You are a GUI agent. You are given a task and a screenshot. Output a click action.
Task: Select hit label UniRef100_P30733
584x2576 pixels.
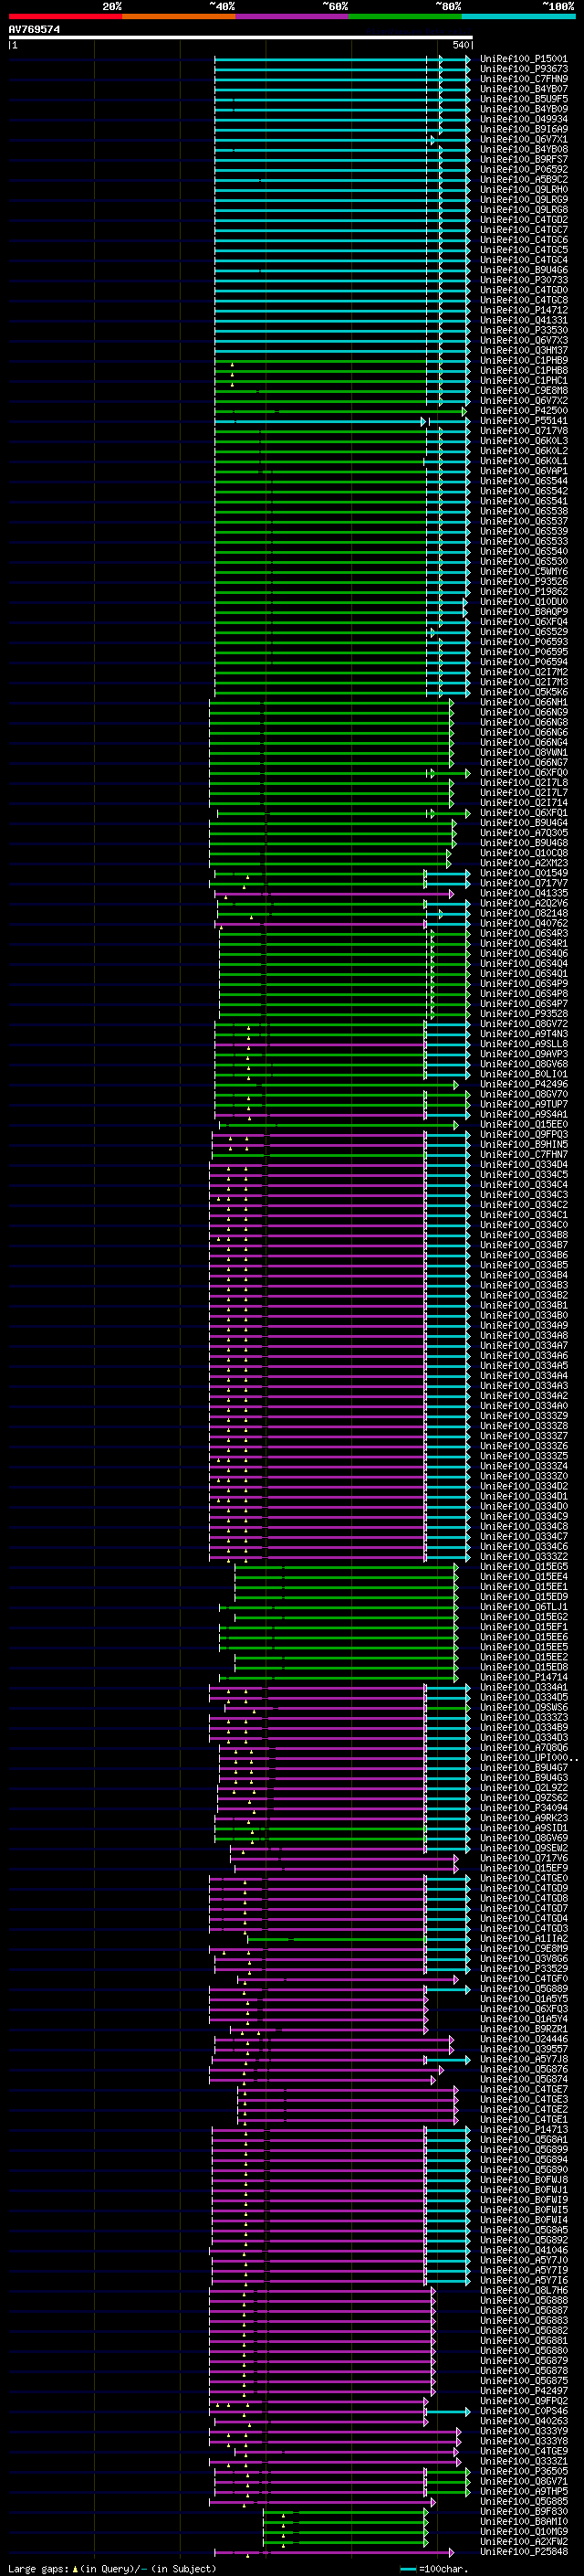524,280
